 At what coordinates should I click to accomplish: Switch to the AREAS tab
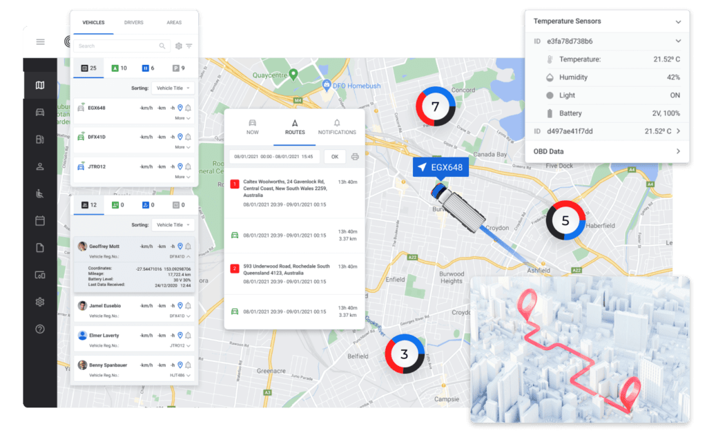click(174, 23)
